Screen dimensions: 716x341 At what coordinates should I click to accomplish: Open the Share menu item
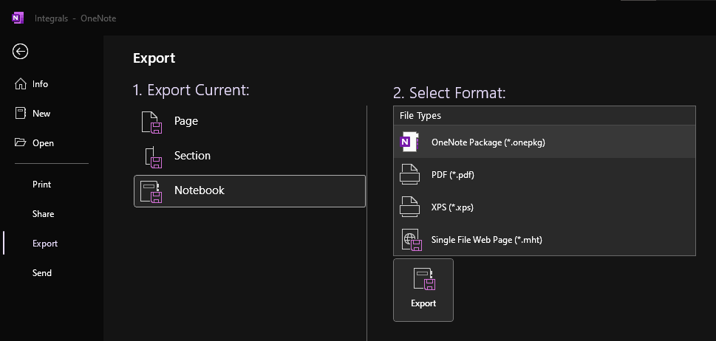click(44, 214)
